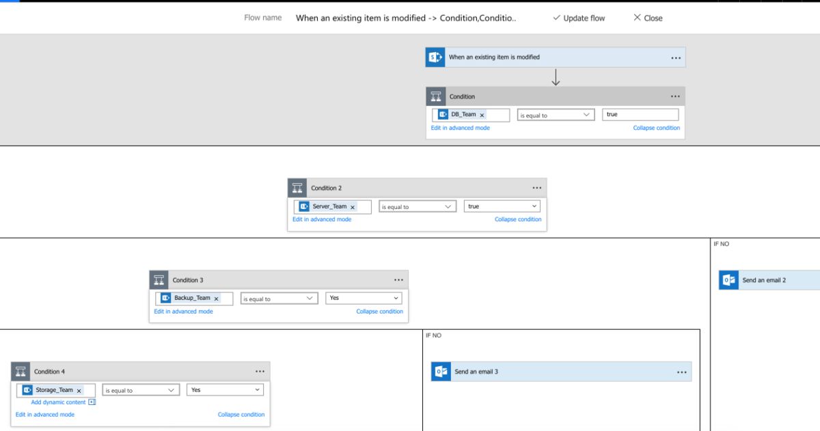Select the Send an email 3 action title
Image resolution: width=820 pixels, height=431 pixels.
point(476,372)
